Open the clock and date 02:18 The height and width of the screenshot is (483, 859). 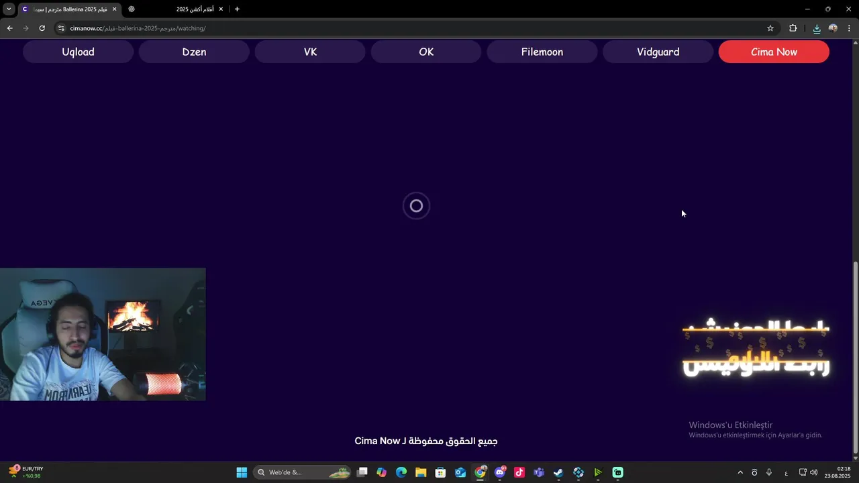(x=839, y=472)
